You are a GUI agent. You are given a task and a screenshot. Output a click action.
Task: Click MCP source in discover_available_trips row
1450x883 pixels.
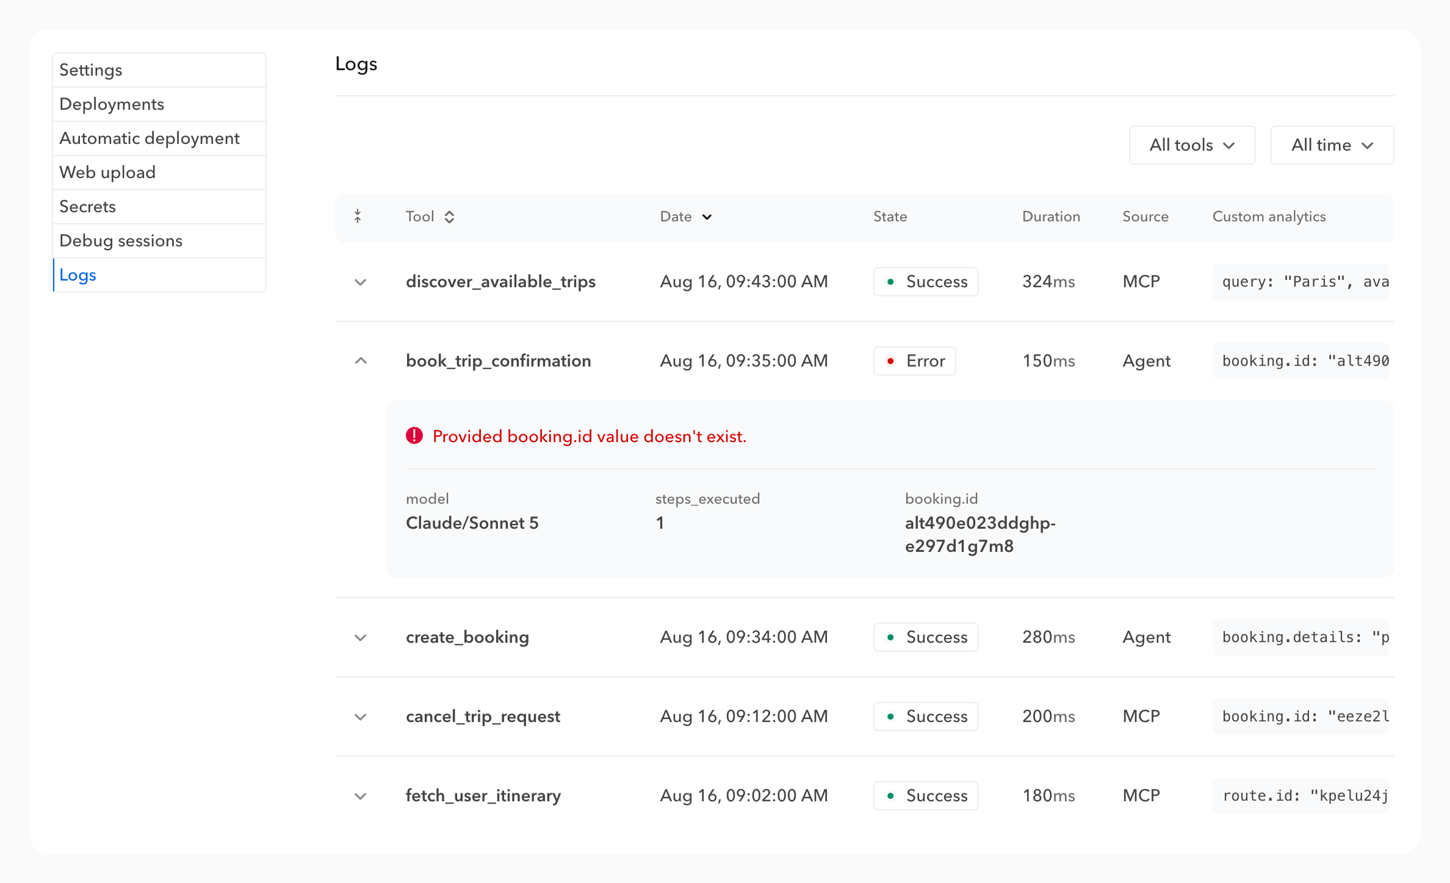pyautogui.click(x=1141, y=282)
